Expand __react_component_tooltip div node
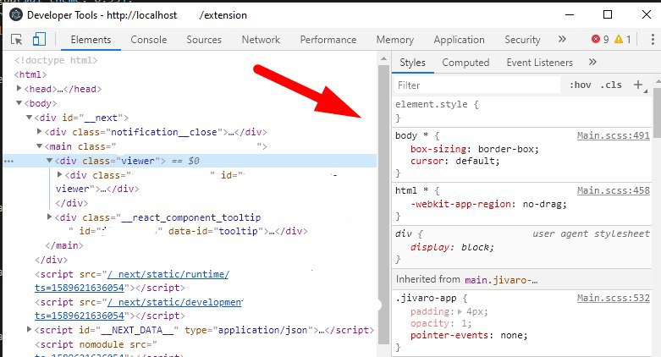Image resolution: width=661 pixels, height=357 pixels. (x=49, y=217)
